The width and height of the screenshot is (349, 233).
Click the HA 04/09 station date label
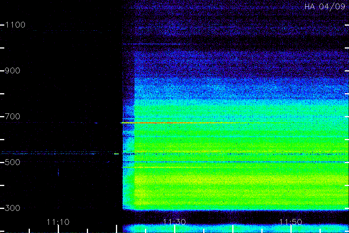[325, 7]
